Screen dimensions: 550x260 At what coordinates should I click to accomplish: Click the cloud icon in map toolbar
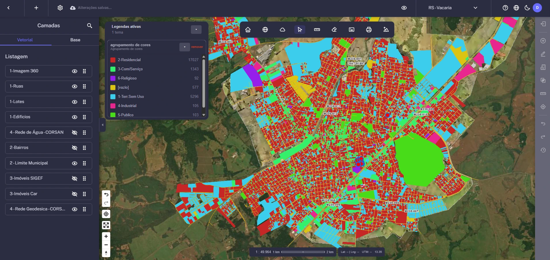(x=282, y=30)
